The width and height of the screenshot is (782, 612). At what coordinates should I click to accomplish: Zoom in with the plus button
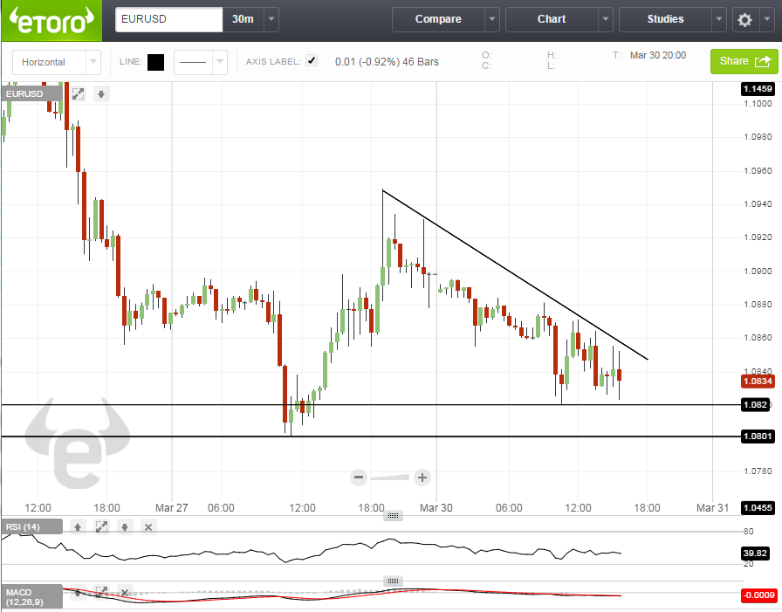pos(422,478)
